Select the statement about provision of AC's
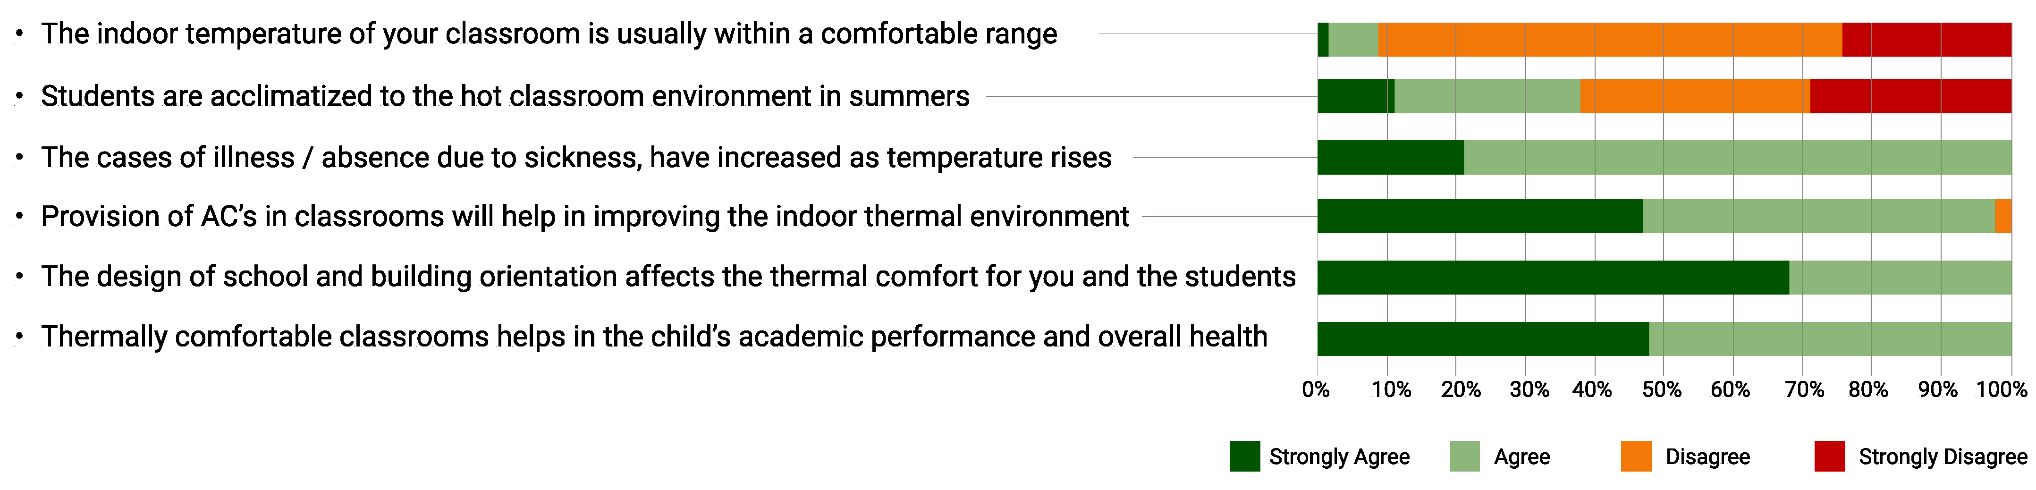 tap(585, 217)
